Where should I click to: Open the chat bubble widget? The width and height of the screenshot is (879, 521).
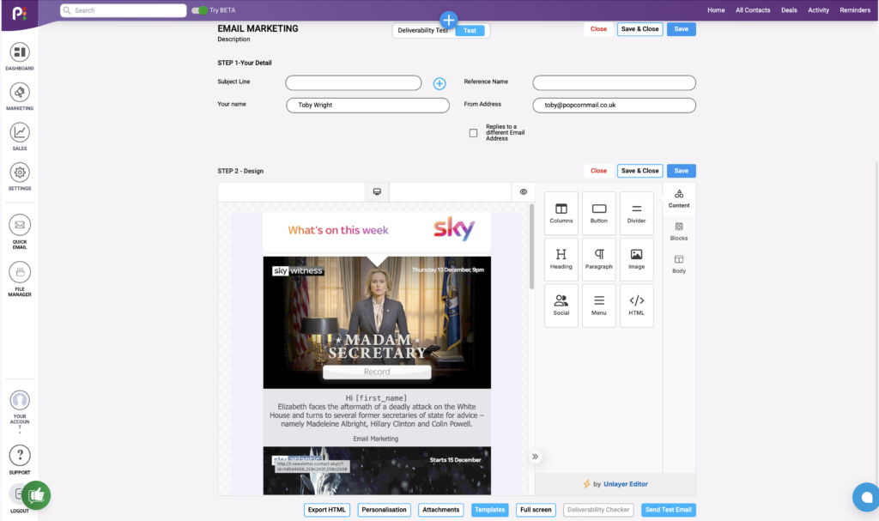coord(866,497)
